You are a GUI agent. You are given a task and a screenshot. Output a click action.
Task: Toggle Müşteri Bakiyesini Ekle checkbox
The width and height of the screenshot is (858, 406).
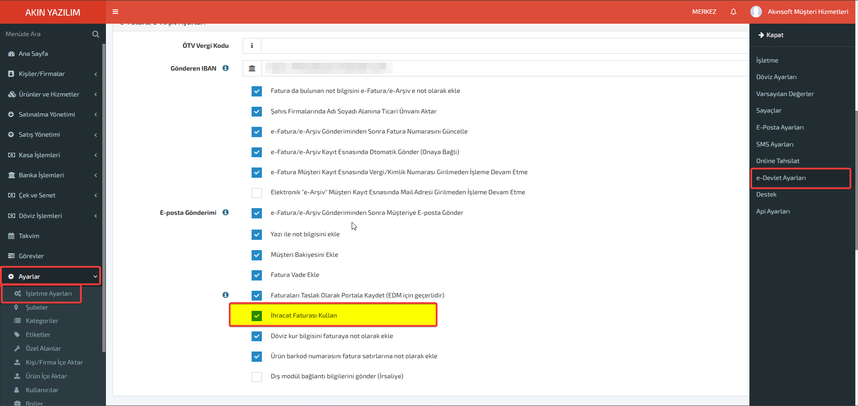point(257,255)
